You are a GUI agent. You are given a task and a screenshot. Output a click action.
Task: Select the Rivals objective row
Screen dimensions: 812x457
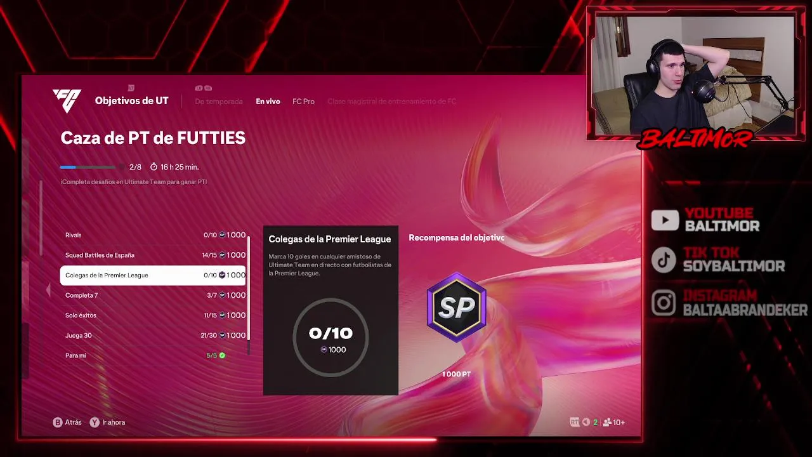click(x=153, y=235)
